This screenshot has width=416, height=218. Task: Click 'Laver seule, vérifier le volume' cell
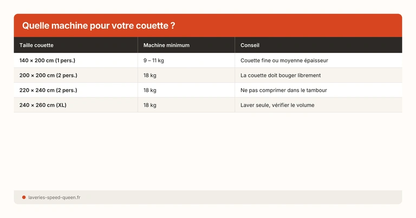pos(277,105)
